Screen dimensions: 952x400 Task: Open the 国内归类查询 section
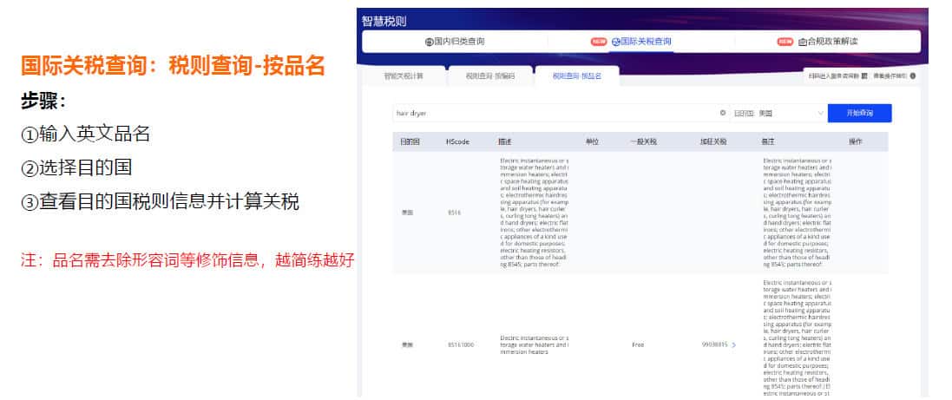[455, 42]
